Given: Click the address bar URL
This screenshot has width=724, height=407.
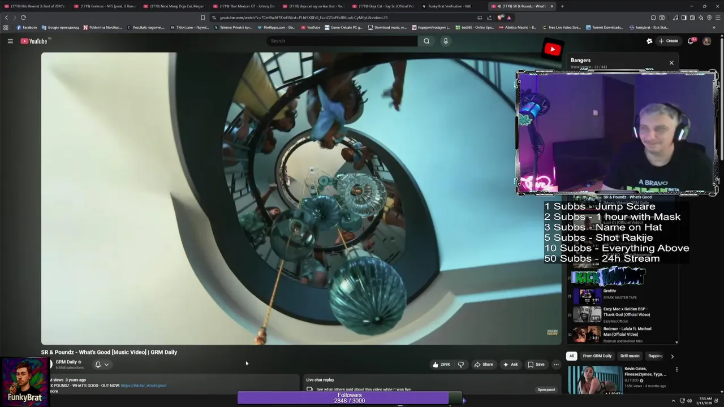Looking at the screenshot, I should (304, 18).
